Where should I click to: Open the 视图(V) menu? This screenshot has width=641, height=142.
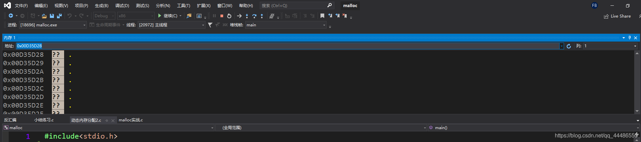[61, 6]
